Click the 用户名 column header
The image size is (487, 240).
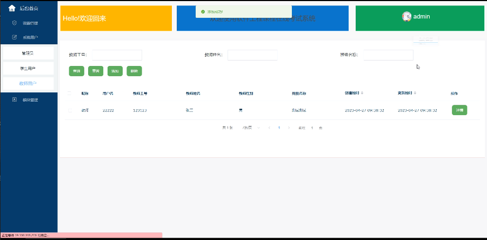click(108, 94)
